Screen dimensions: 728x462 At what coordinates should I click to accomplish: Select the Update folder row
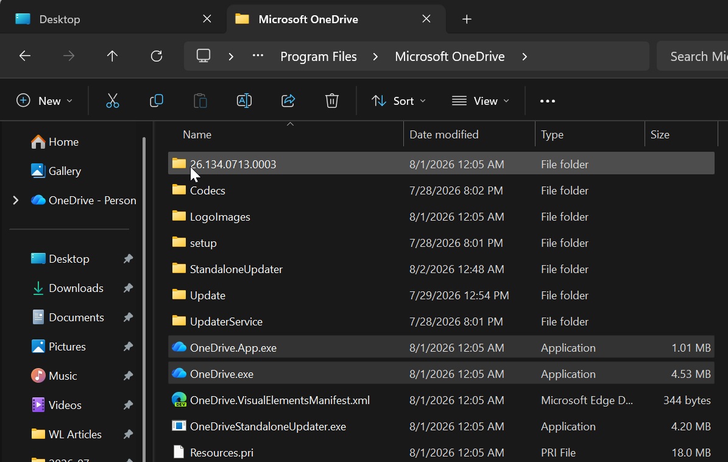441,295
